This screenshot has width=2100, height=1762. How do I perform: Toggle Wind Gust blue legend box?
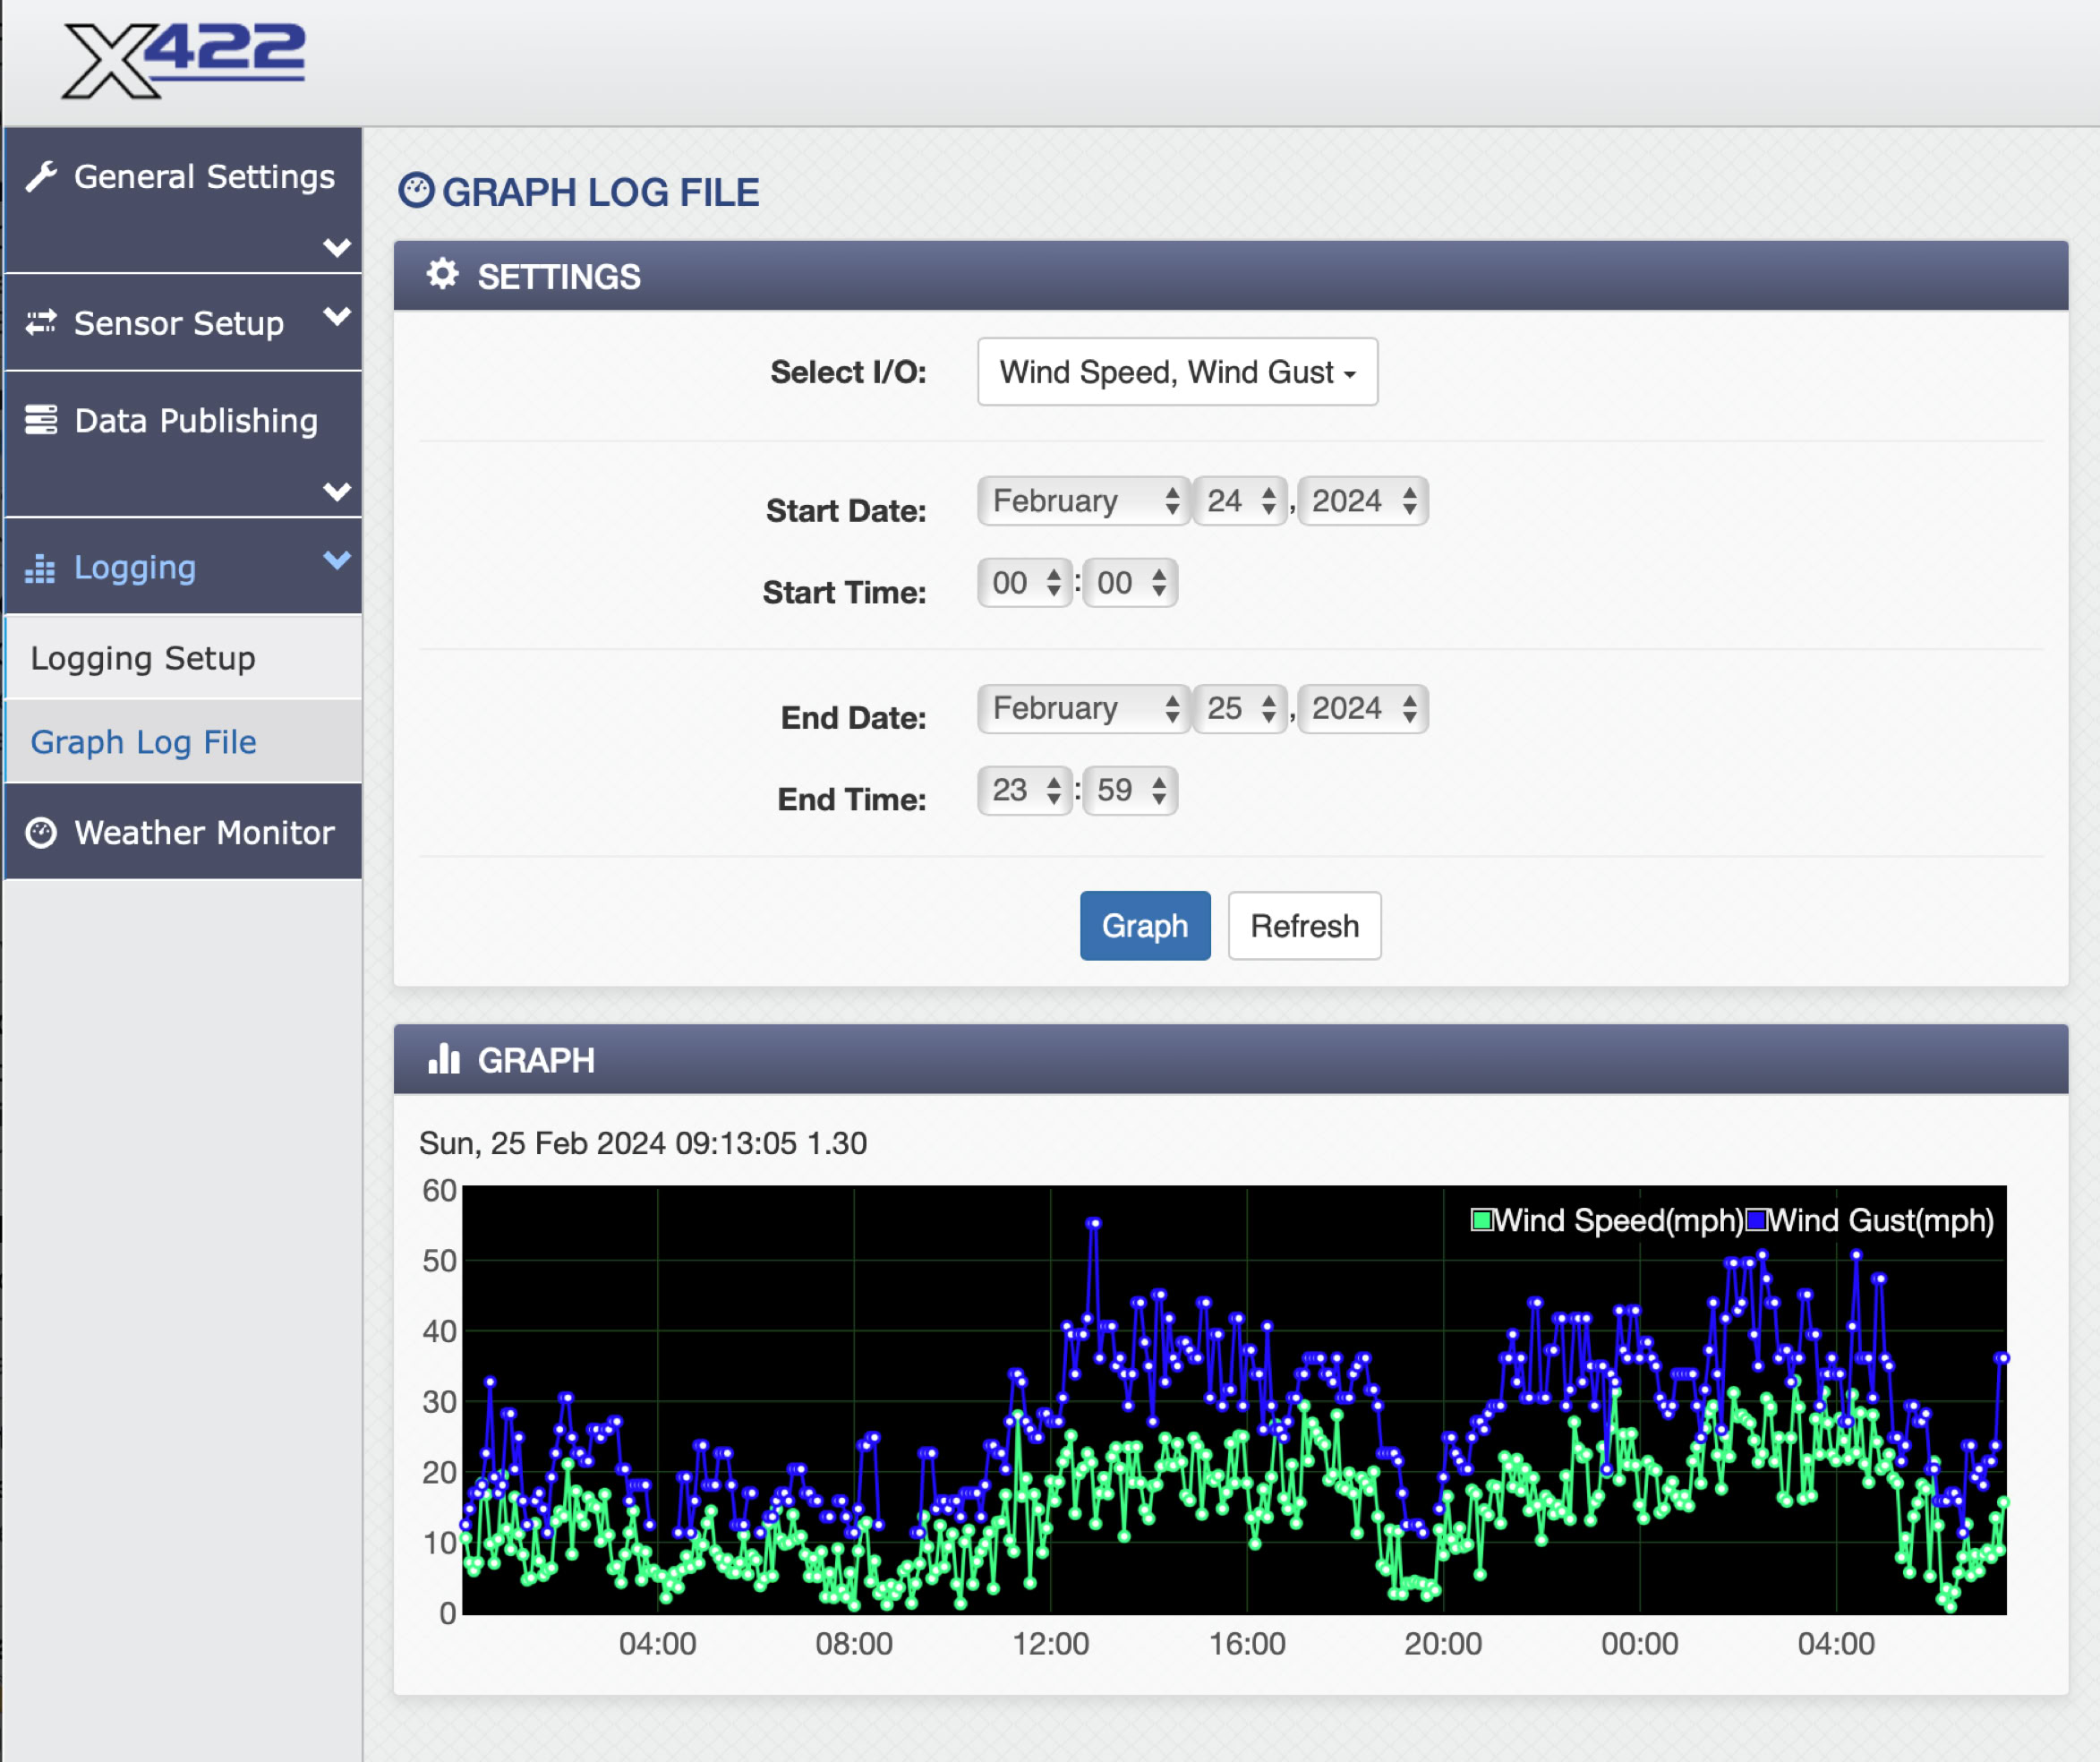(x=1756, y=1220)
